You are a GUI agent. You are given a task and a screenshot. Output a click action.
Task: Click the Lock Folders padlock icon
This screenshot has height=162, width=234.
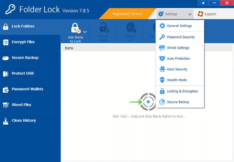(x=5, y=26)
